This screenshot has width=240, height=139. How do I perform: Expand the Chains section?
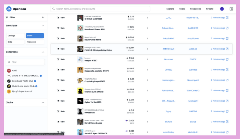43,103
